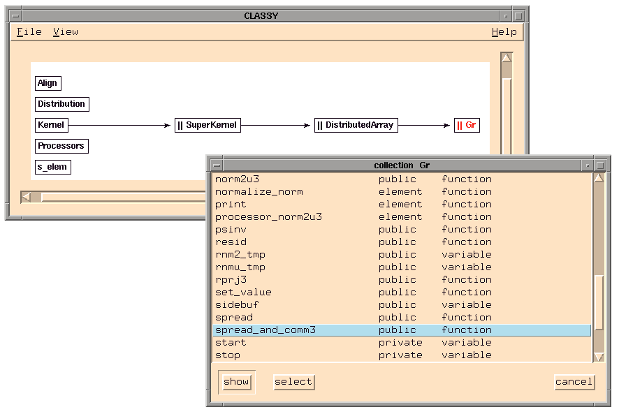Screen dimensions: 619x414
Task: Select the sidebuf variable row
Action: tap(402, 306)
